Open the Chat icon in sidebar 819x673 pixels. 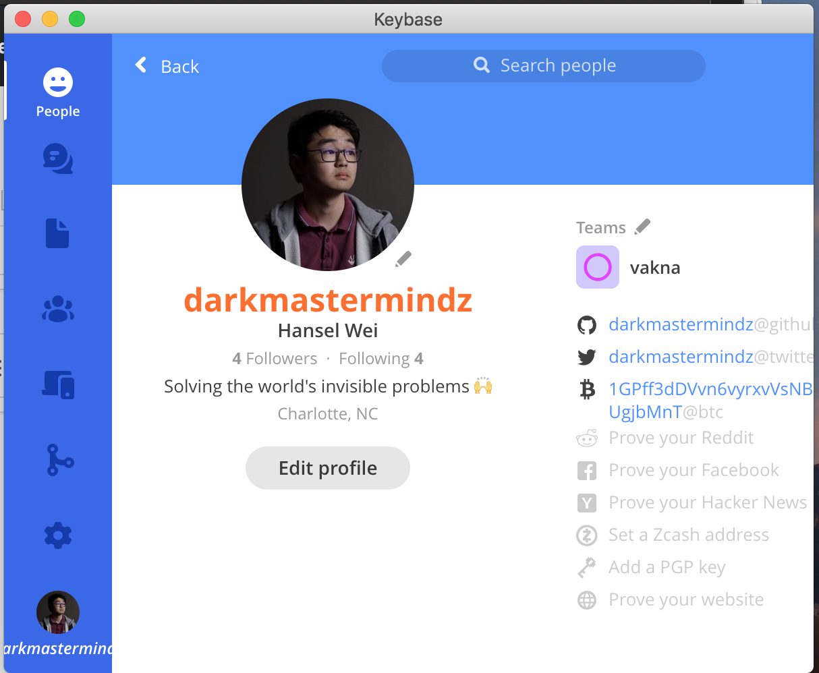58,158
